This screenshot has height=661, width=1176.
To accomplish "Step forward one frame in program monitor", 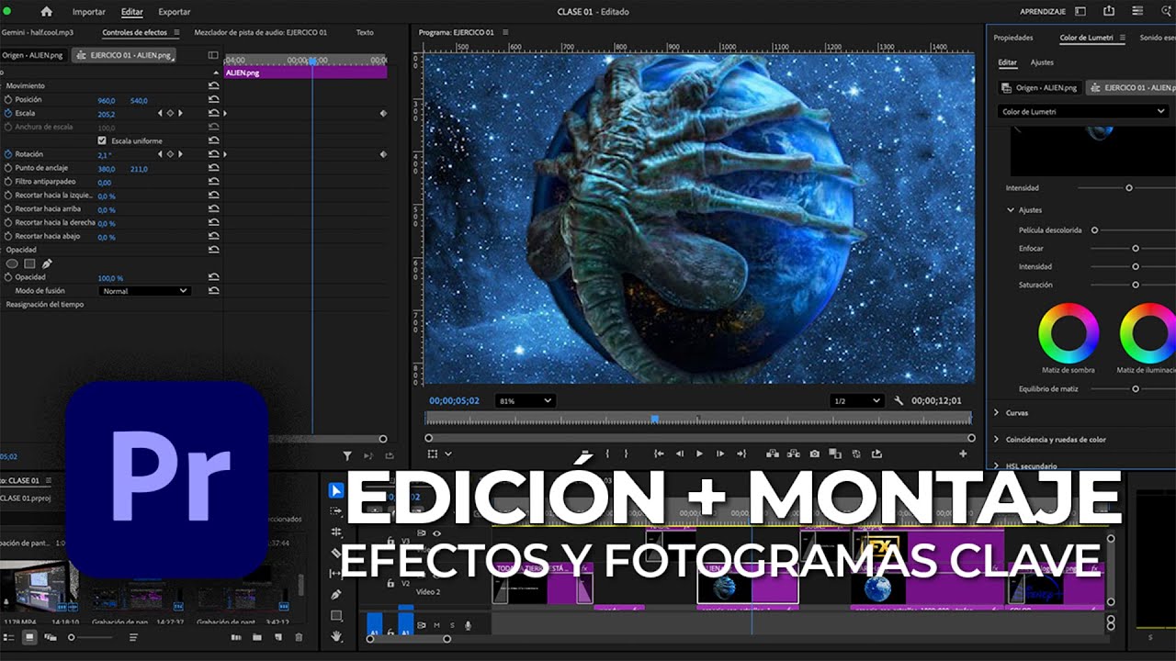I will click(719, 454).
